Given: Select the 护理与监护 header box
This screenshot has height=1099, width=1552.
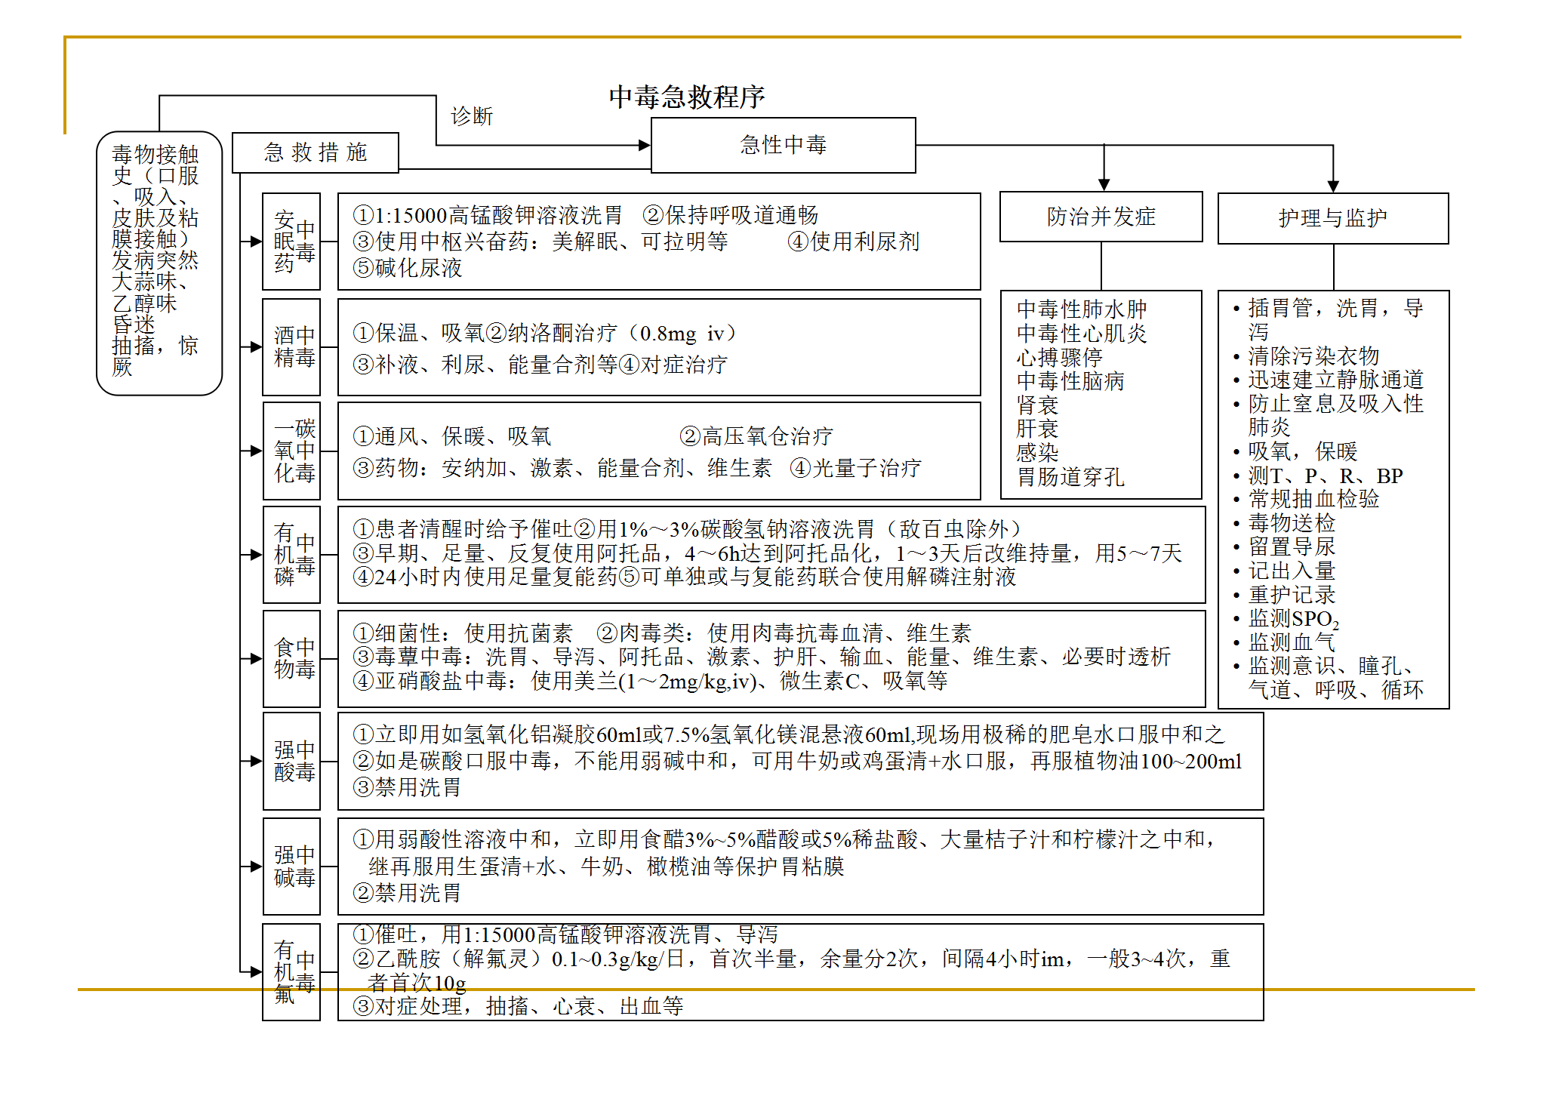Looking at the screenshot, I should click(1333, 218).
